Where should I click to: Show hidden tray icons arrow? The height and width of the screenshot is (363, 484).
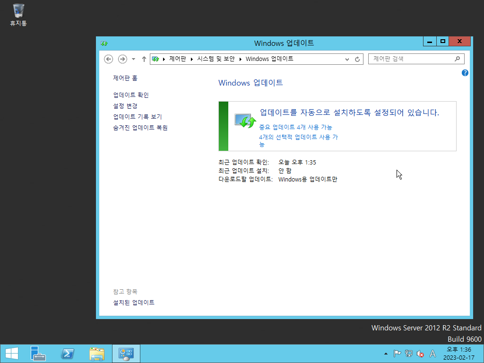coord(386,354)
